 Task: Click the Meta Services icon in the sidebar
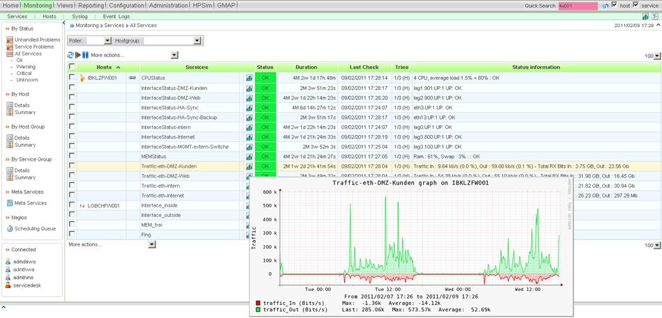10,203
